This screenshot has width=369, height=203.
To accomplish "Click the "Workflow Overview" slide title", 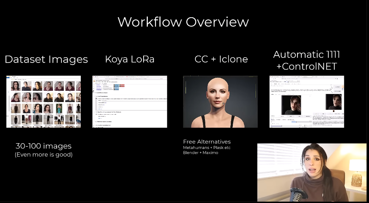I will click(x=183, y=22).
